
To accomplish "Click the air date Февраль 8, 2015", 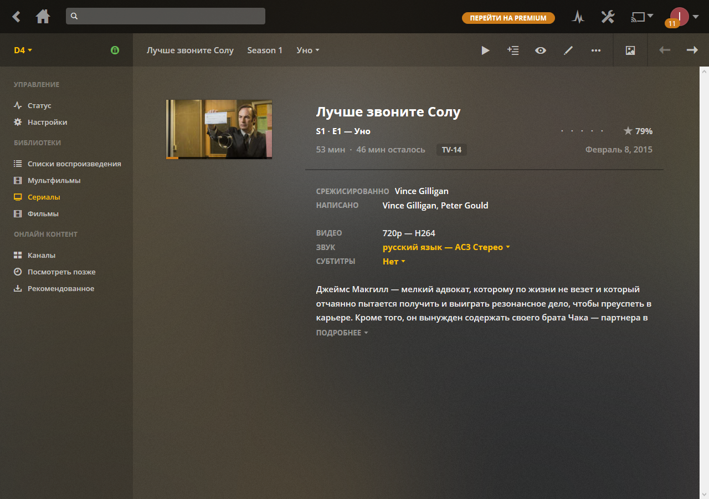I will (x=619, y=150).
